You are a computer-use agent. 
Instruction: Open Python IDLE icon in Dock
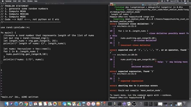[129, 104]
